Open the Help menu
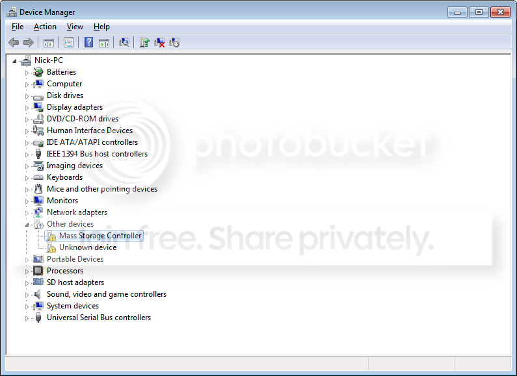Image resolution: width=517 pixels, height=376 pixels. (x=101, y=27)
